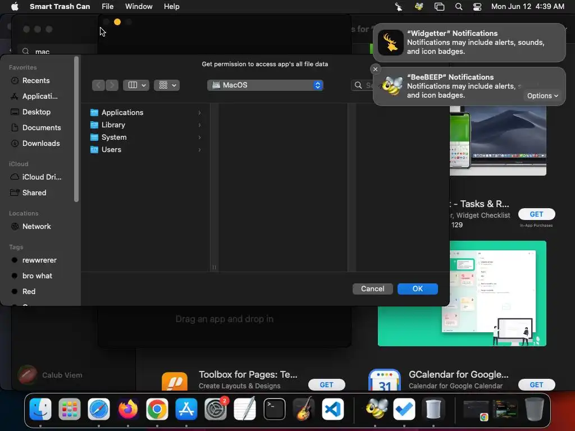Click the date and time in menu bar
This screenshot has height=431, width=575.
point(528,6)
